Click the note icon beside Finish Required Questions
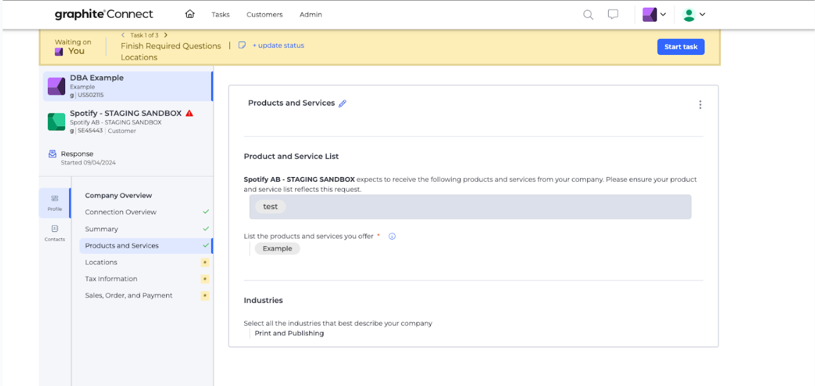 pos(242,45)
